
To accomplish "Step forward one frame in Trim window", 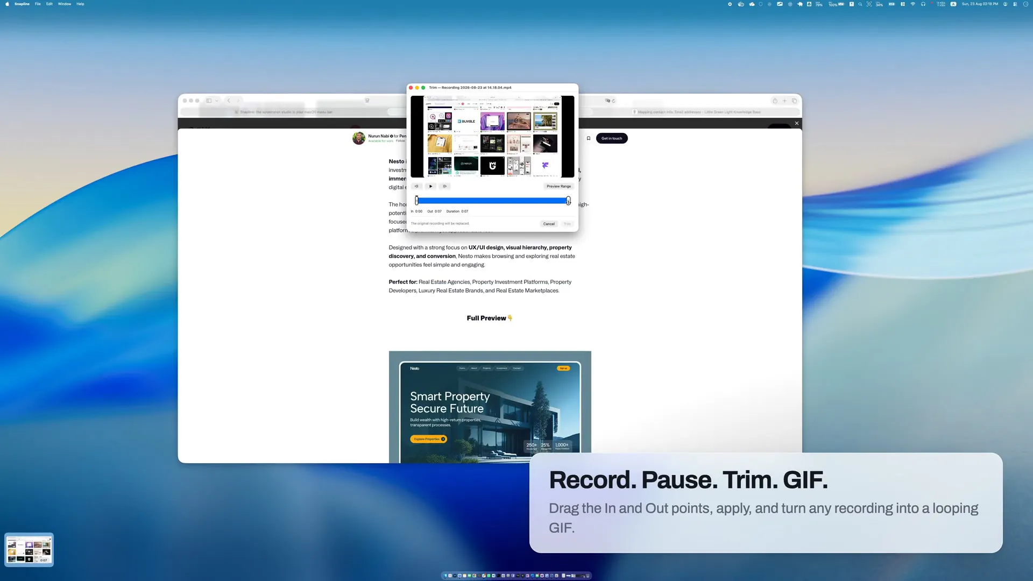I will [x=444, y=186].
